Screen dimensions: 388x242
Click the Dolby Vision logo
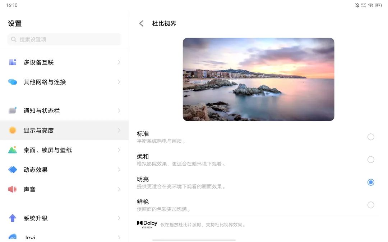pyautogui.click(x=147, y=224)
